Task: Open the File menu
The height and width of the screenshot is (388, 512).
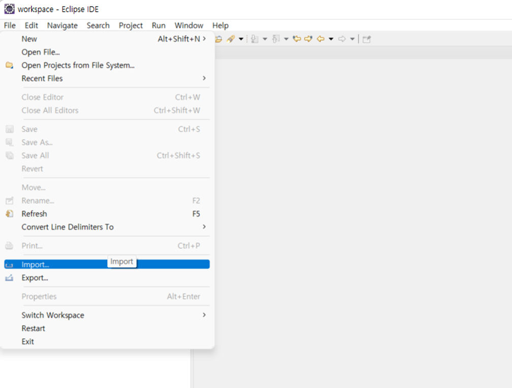Action: coord(10,25)
